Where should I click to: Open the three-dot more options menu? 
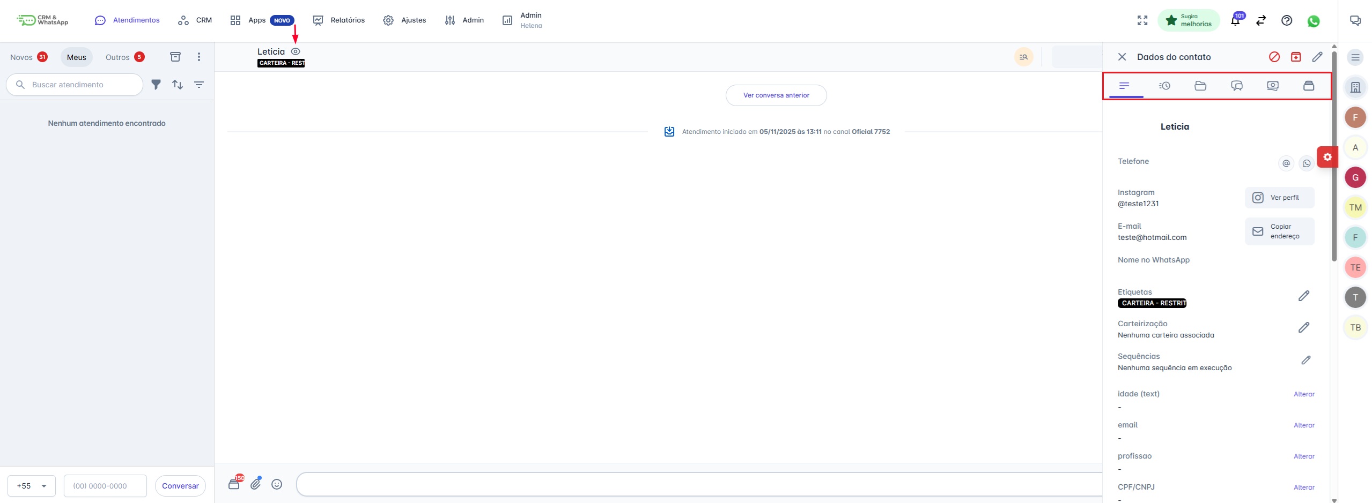(x=199, y=57)
